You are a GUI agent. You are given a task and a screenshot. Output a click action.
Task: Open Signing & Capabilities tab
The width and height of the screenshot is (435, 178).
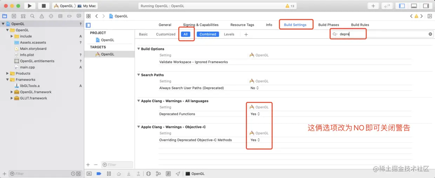click(201, 25)
